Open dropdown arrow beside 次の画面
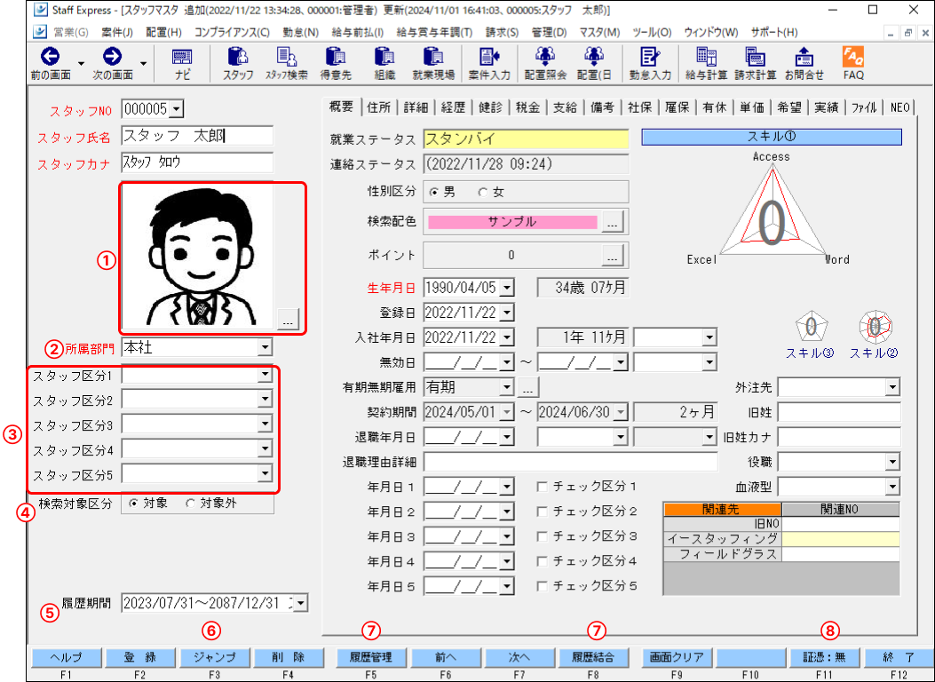 [143, 63]
